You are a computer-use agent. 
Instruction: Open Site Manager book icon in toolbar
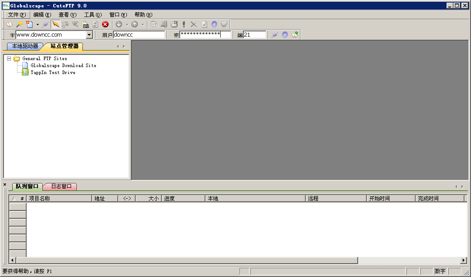[9, 24]
